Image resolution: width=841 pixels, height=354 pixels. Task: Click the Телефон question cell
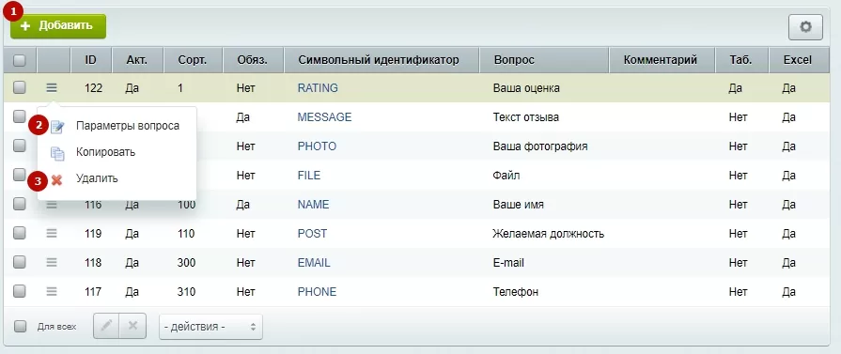[x=516, y=292]
